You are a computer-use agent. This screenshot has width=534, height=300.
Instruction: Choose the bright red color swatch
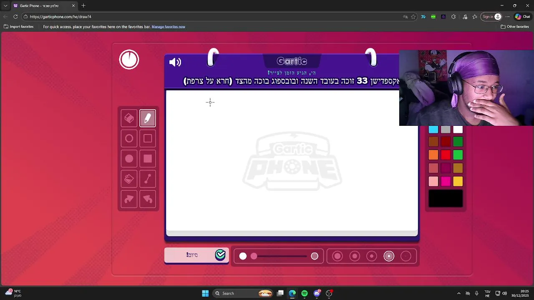point(446,155)
